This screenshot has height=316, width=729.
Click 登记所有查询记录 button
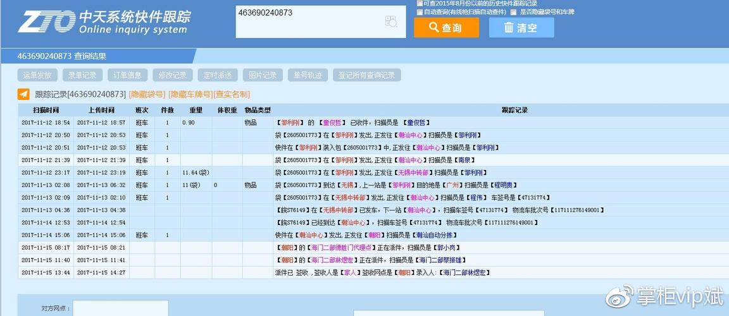pyautogui.click(x=366, y=75)
